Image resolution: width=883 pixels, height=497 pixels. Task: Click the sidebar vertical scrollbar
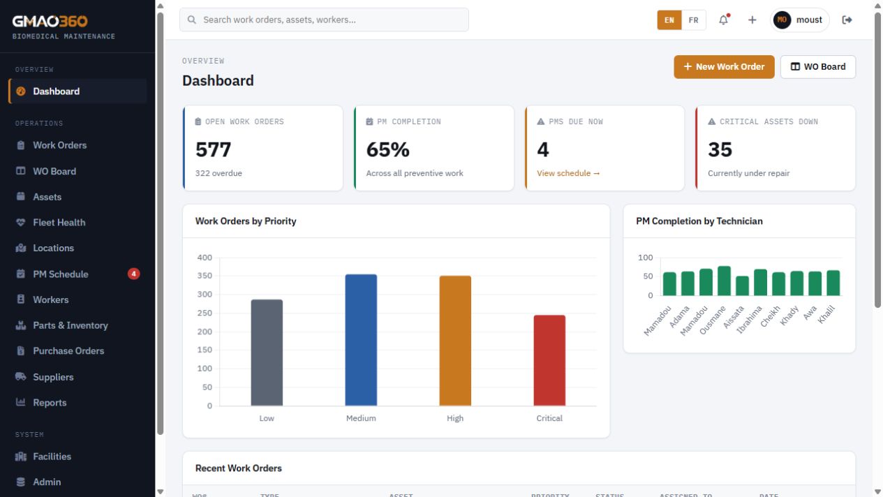(x=160, y=223)
